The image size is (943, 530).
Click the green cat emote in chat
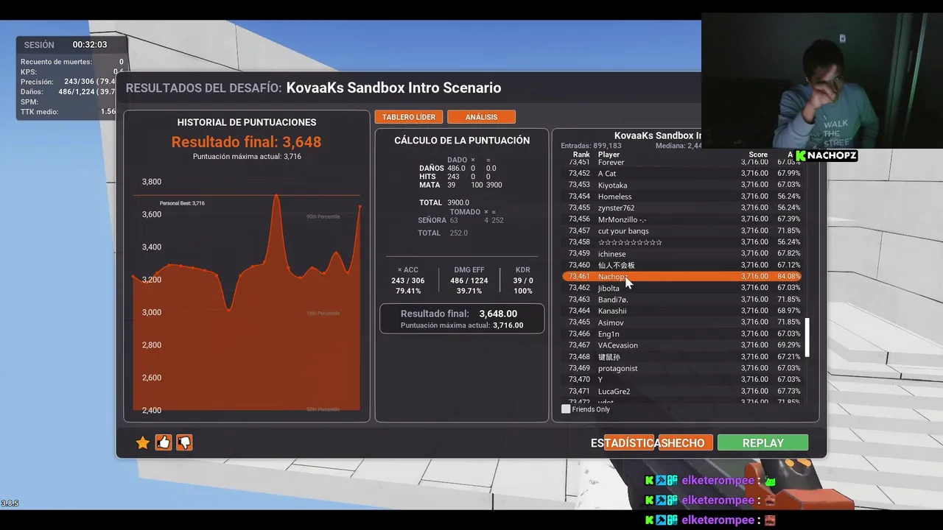coord(770,481)
